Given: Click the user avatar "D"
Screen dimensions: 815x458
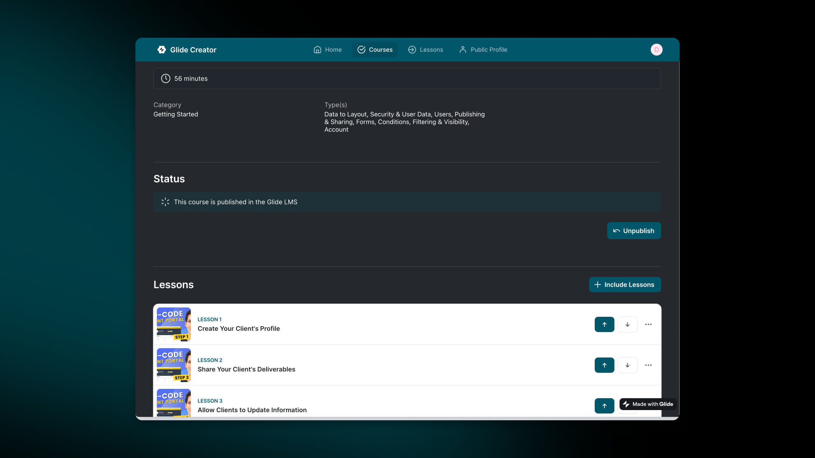Looking at the screenshot, I should coord(656,50).
